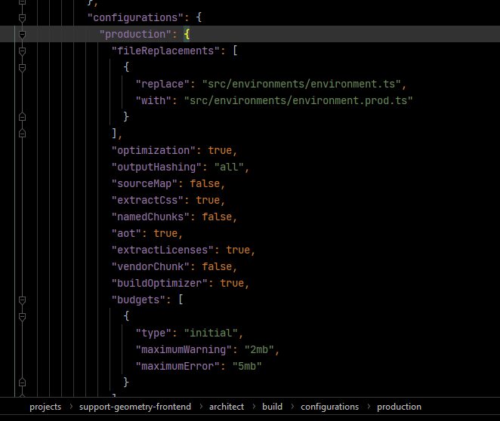Click the "maximumError" key

(177, 366)
